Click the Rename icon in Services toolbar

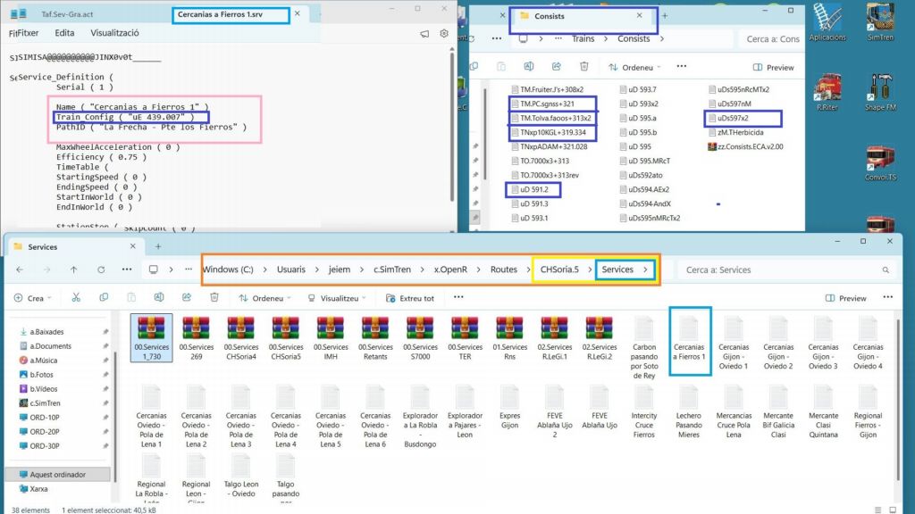coord(159,298)
